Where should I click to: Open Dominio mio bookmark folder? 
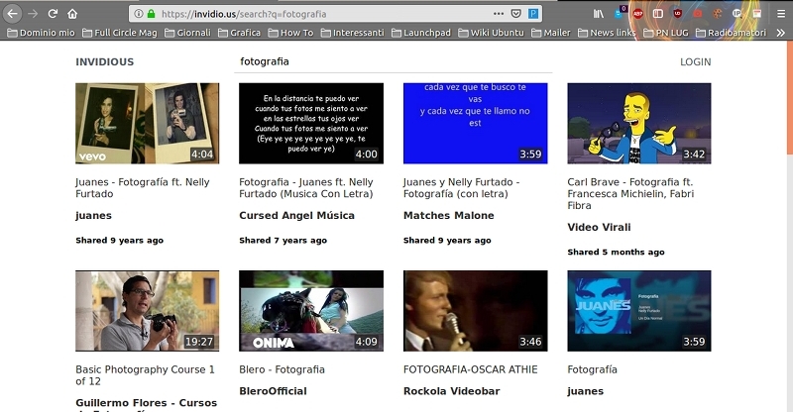(x=41, y=33)
